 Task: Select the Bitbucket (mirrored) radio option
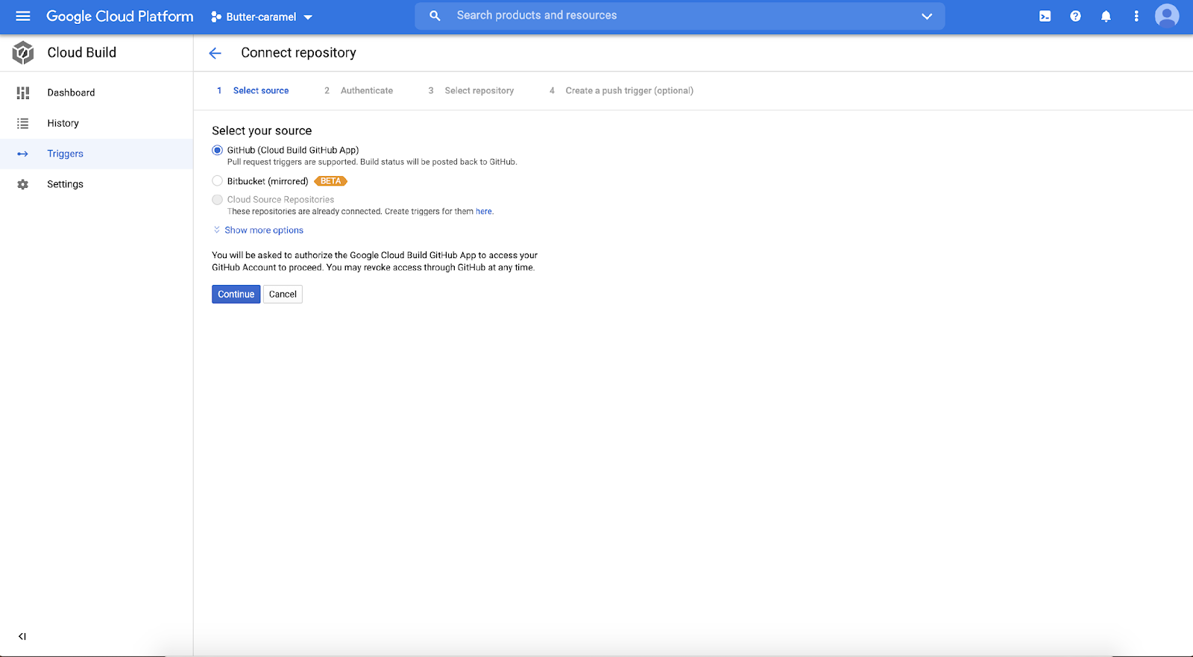218,181
